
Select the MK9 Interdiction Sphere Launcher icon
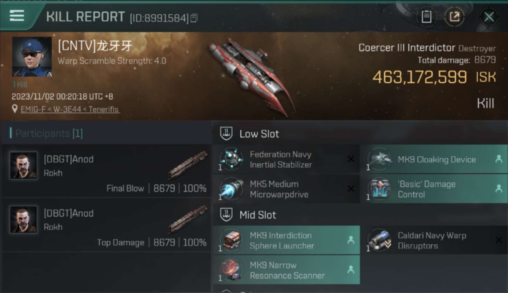(x=232, y=240)
